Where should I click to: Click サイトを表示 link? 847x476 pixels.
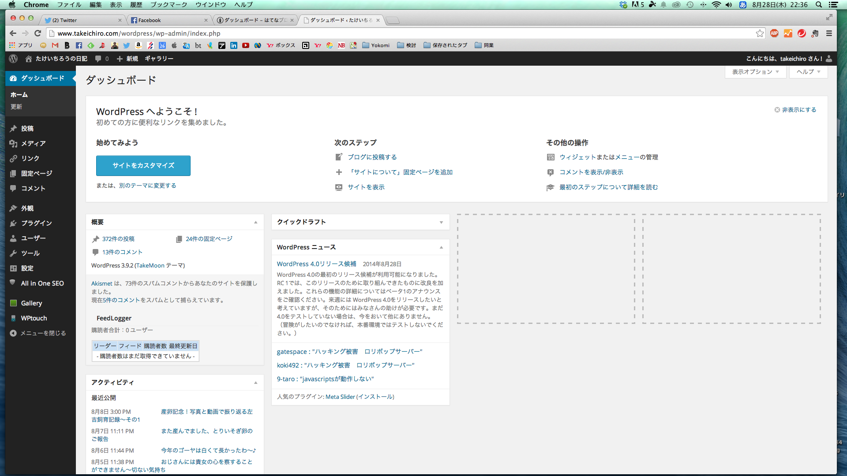366,187
